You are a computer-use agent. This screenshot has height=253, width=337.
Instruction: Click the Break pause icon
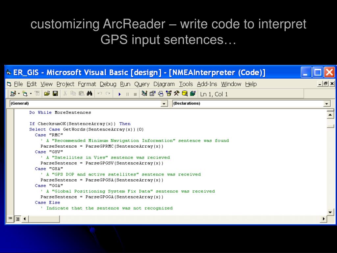[127, 94]
